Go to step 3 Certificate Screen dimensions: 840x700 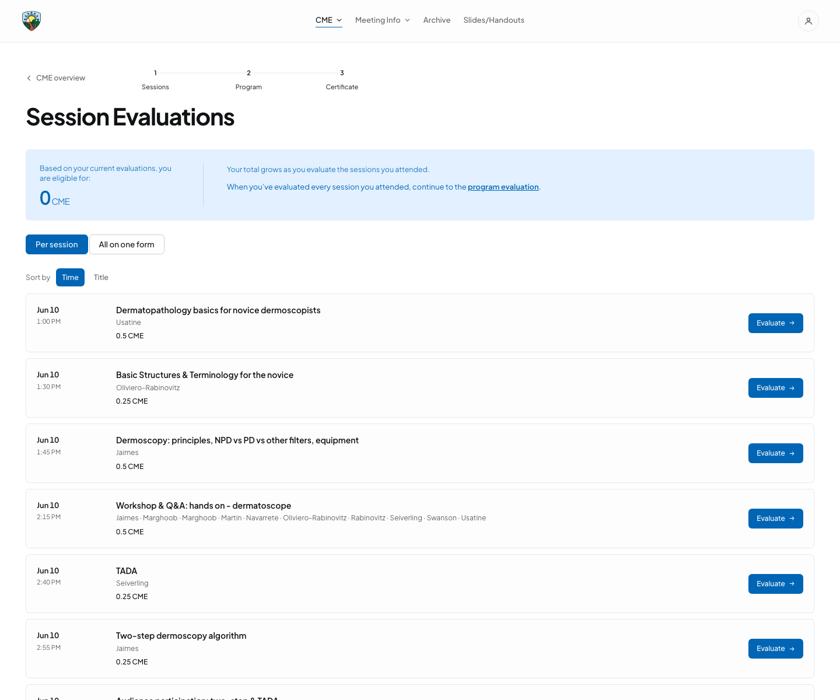tap(342, 80)
